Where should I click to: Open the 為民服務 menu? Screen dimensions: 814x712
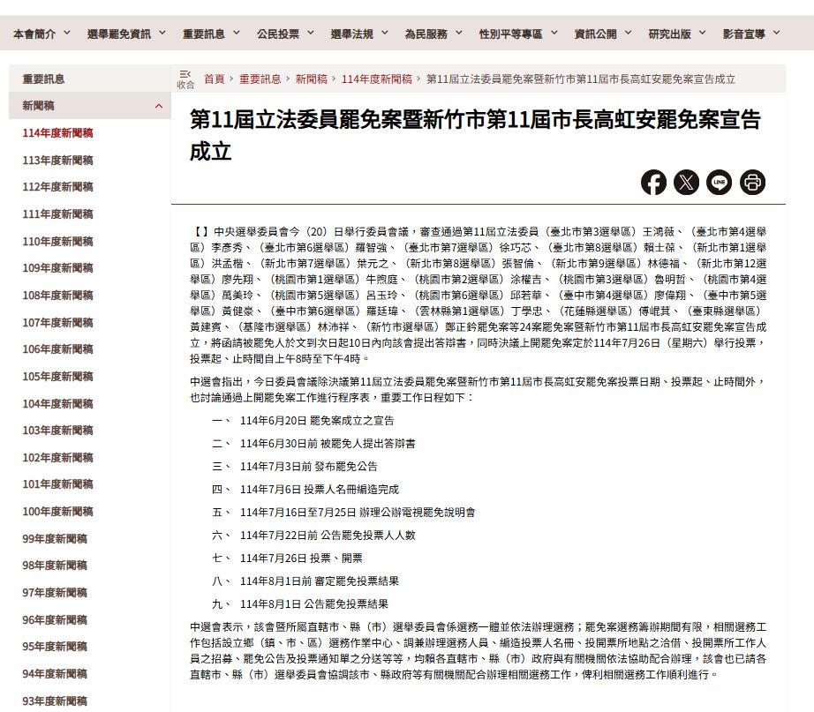tap(433, 34)
